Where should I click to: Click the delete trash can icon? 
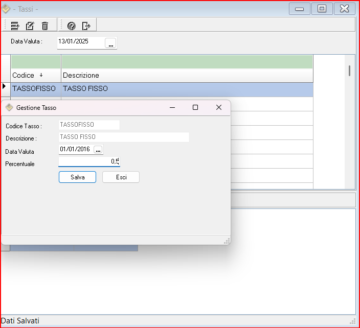pyautogui.click(x=45, y=26)
